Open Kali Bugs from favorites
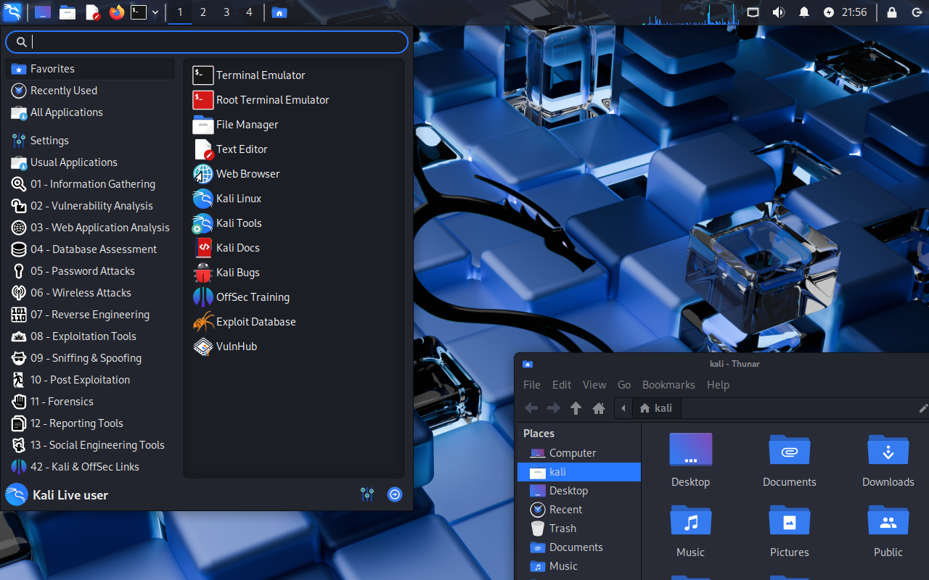 [294, 273]
